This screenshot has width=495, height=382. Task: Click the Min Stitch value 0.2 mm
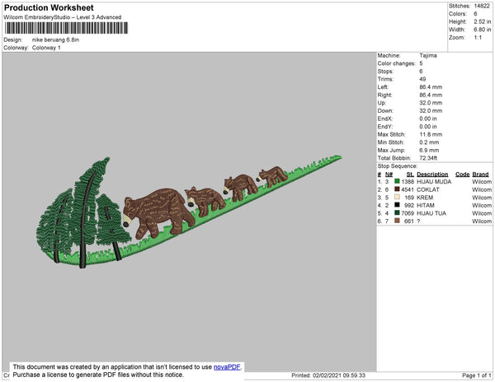pyautogui.click(x=429, y=142)
